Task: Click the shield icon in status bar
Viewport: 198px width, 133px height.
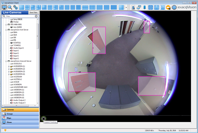Action: click(5, 130)
